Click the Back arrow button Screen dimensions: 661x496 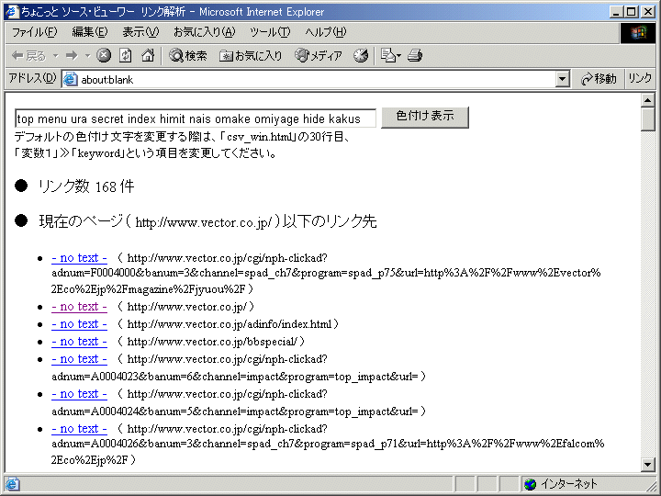[x=28, y=56]
